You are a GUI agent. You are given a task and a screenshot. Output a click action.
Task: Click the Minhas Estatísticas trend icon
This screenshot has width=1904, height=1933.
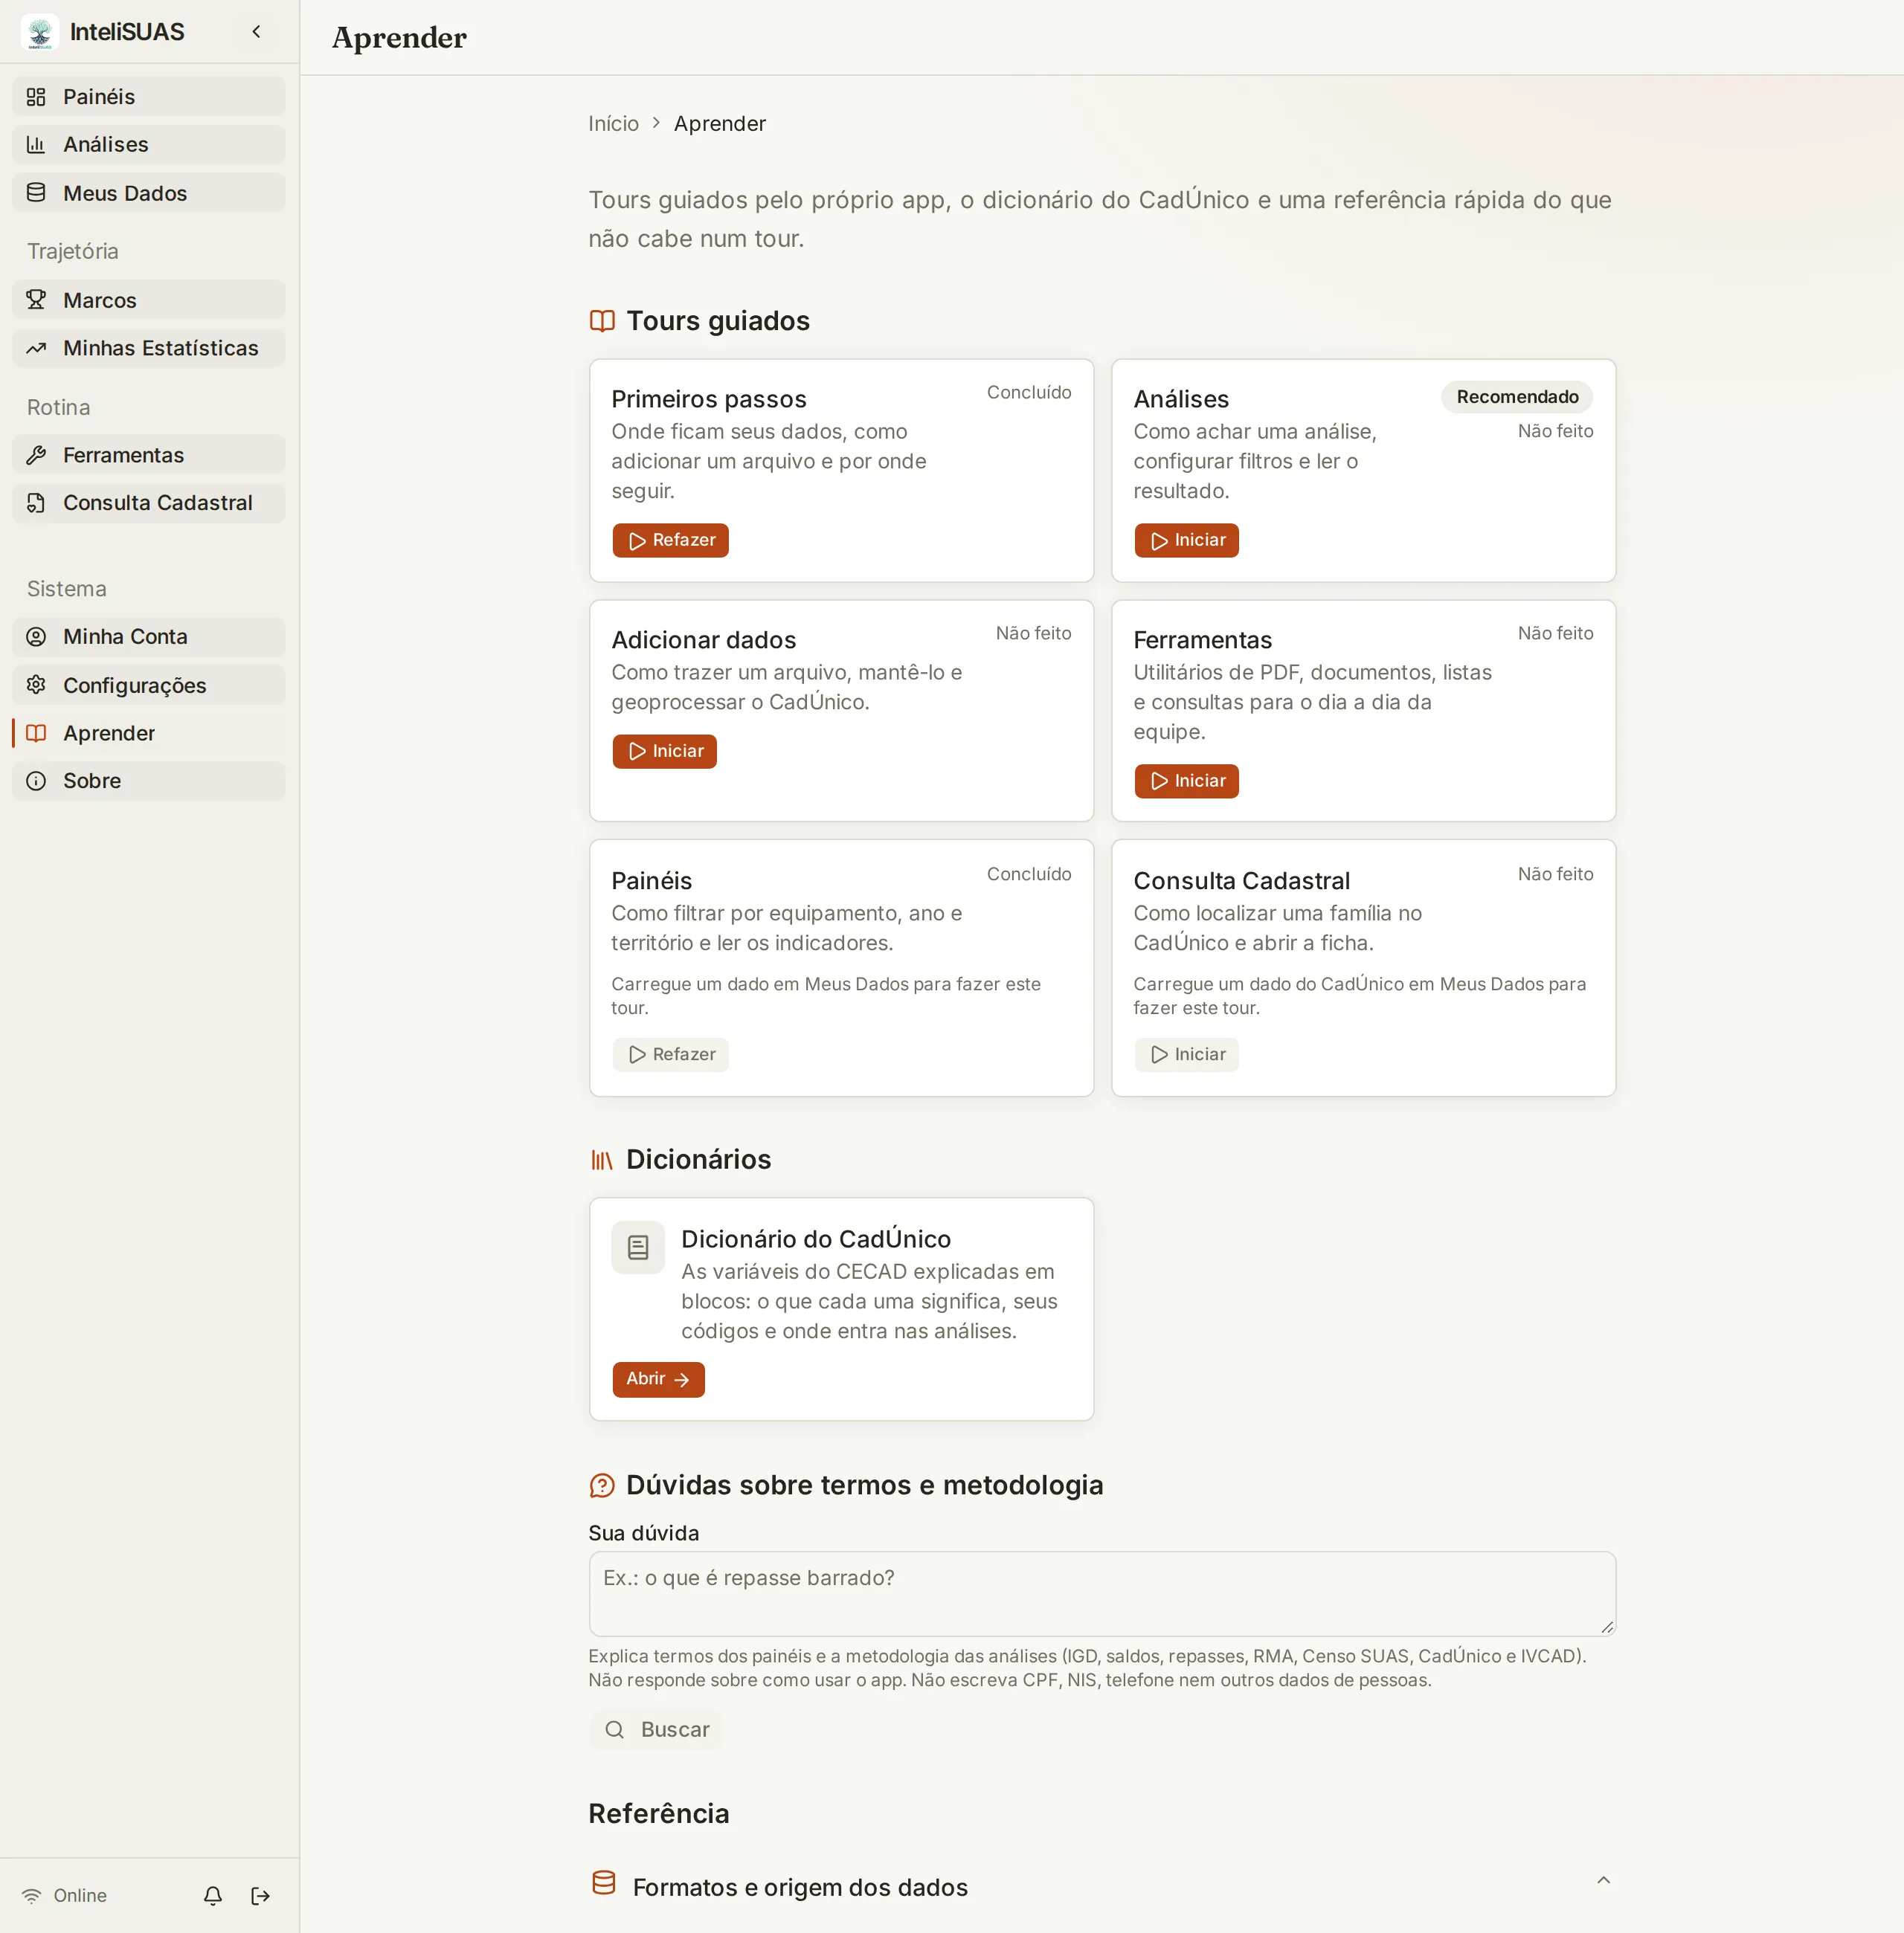coord(36,348)
